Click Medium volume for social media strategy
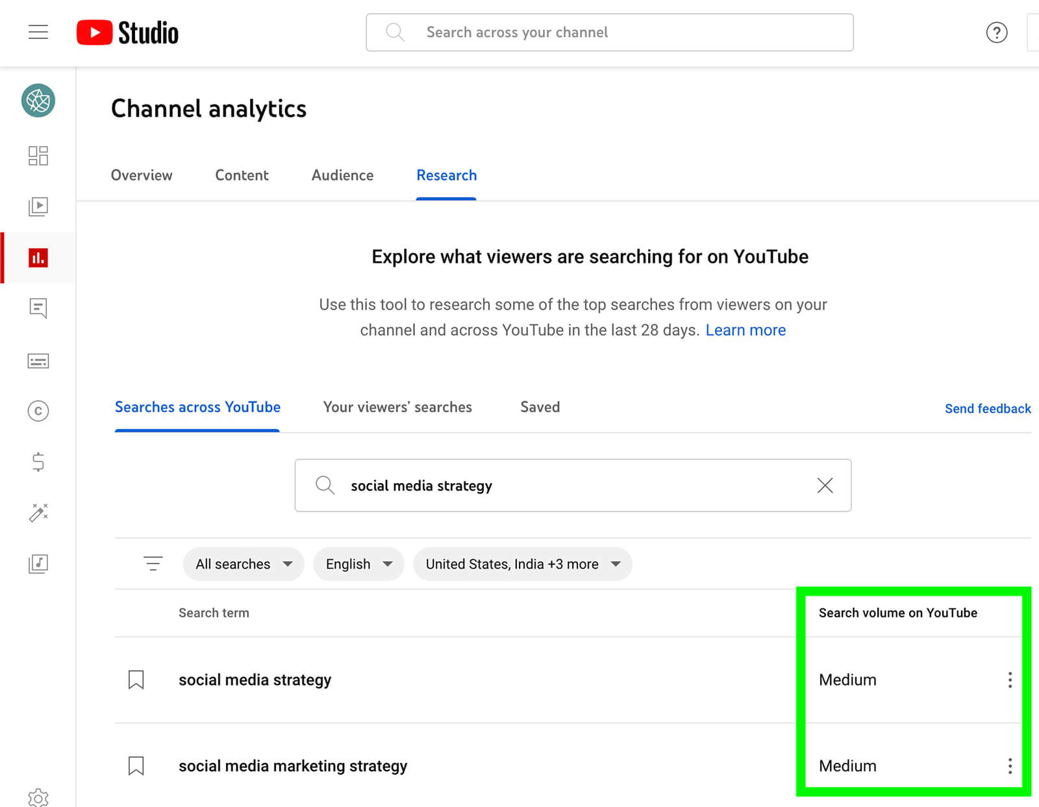This screenshot has height=807, width=1039. pyautogui.click(x=847, y=680)
